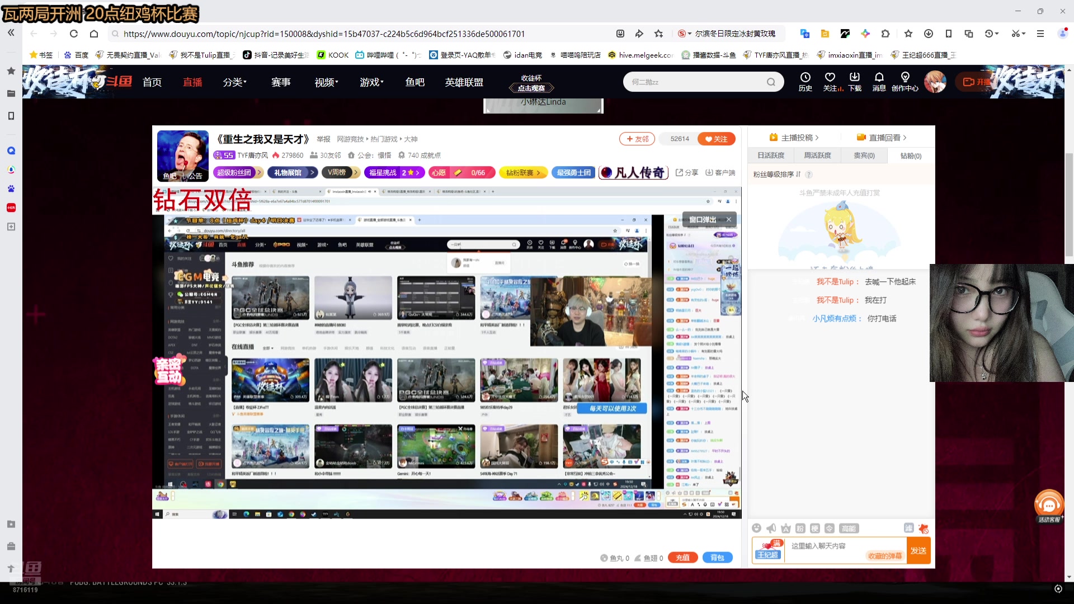Reload the page with the refresh icon
1074x604 pixels.
coord(73,34)
